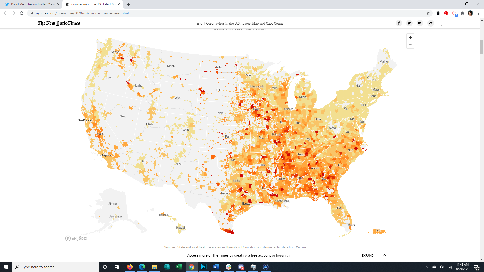Open the U.S. section link
Screen dimensions: 484x272
[199, 24]
